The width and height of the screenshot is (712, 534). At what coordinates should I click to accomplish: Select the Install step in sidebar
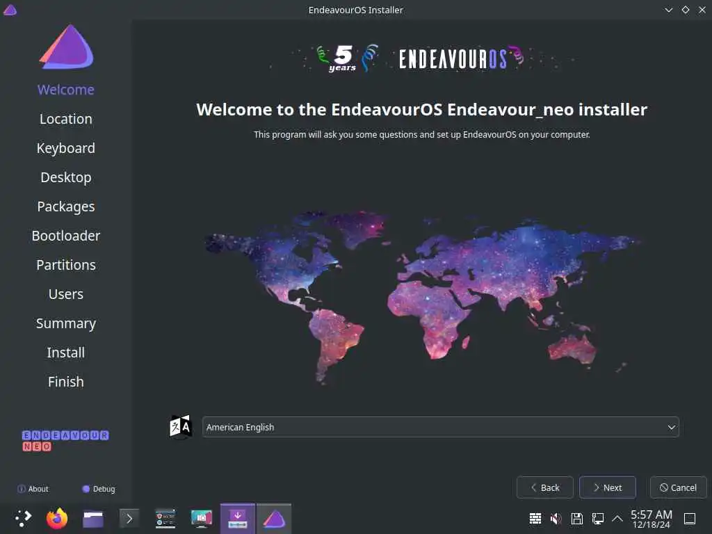(66, 353)
